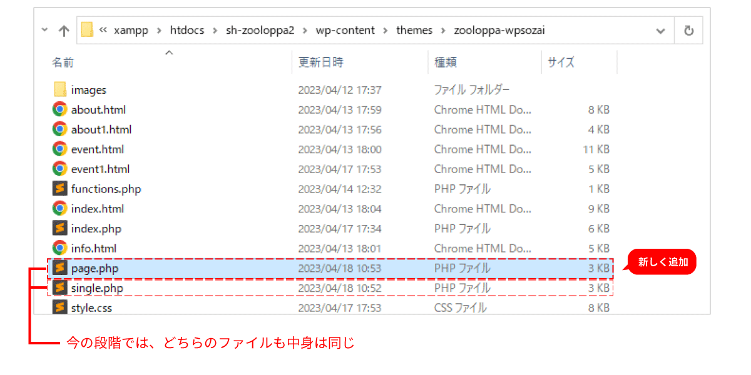Sort by the サイズ column header

(x=561, y=62)
